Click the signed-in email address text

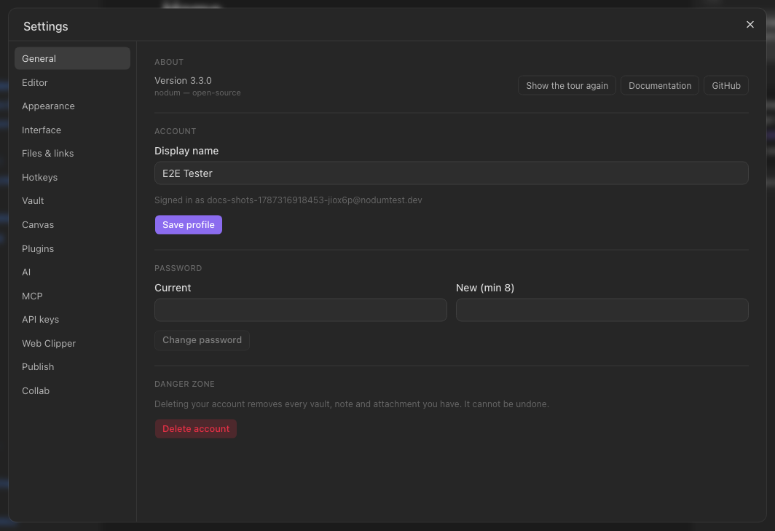pos(315,200)
